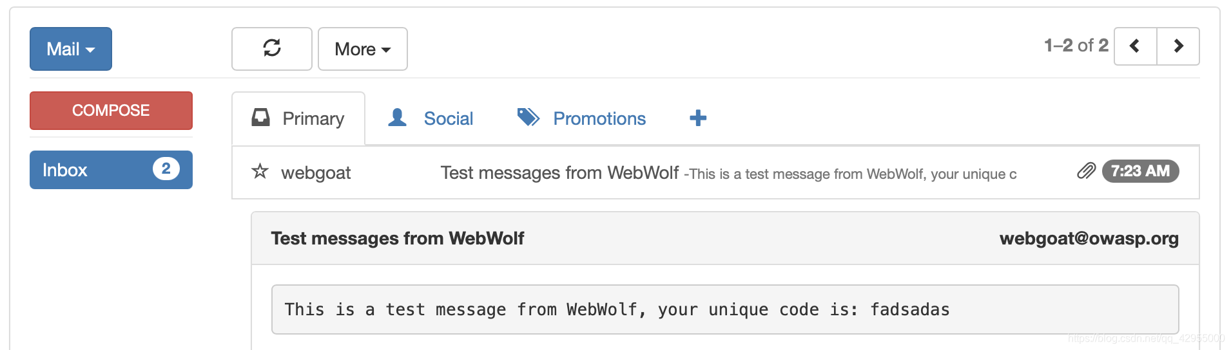Image resolution: width=1231 pixels, height=350 pixels.
Task: Switch to the Promotions tab
Action: pyautogui.click(x=599, y=119)
